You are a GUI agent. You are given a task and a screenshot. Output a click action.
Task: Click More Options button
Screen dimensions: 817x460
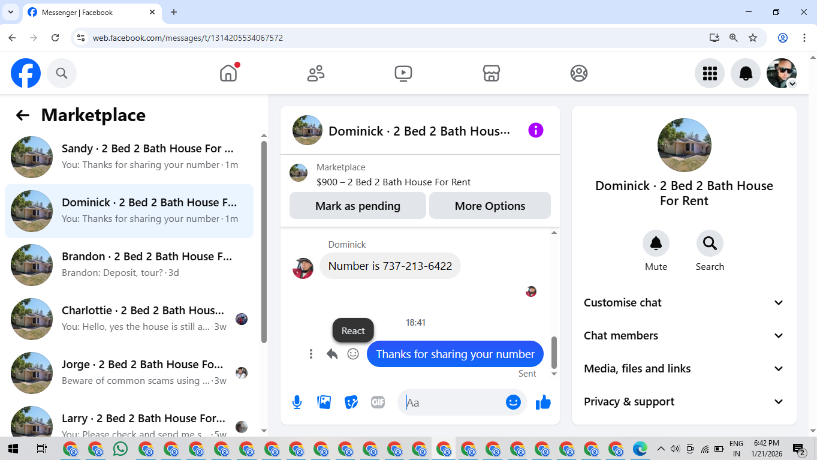490,206
